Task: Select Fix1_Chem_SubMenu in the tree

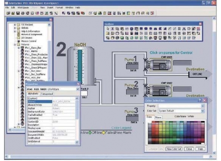Action: tap(36, 61)
